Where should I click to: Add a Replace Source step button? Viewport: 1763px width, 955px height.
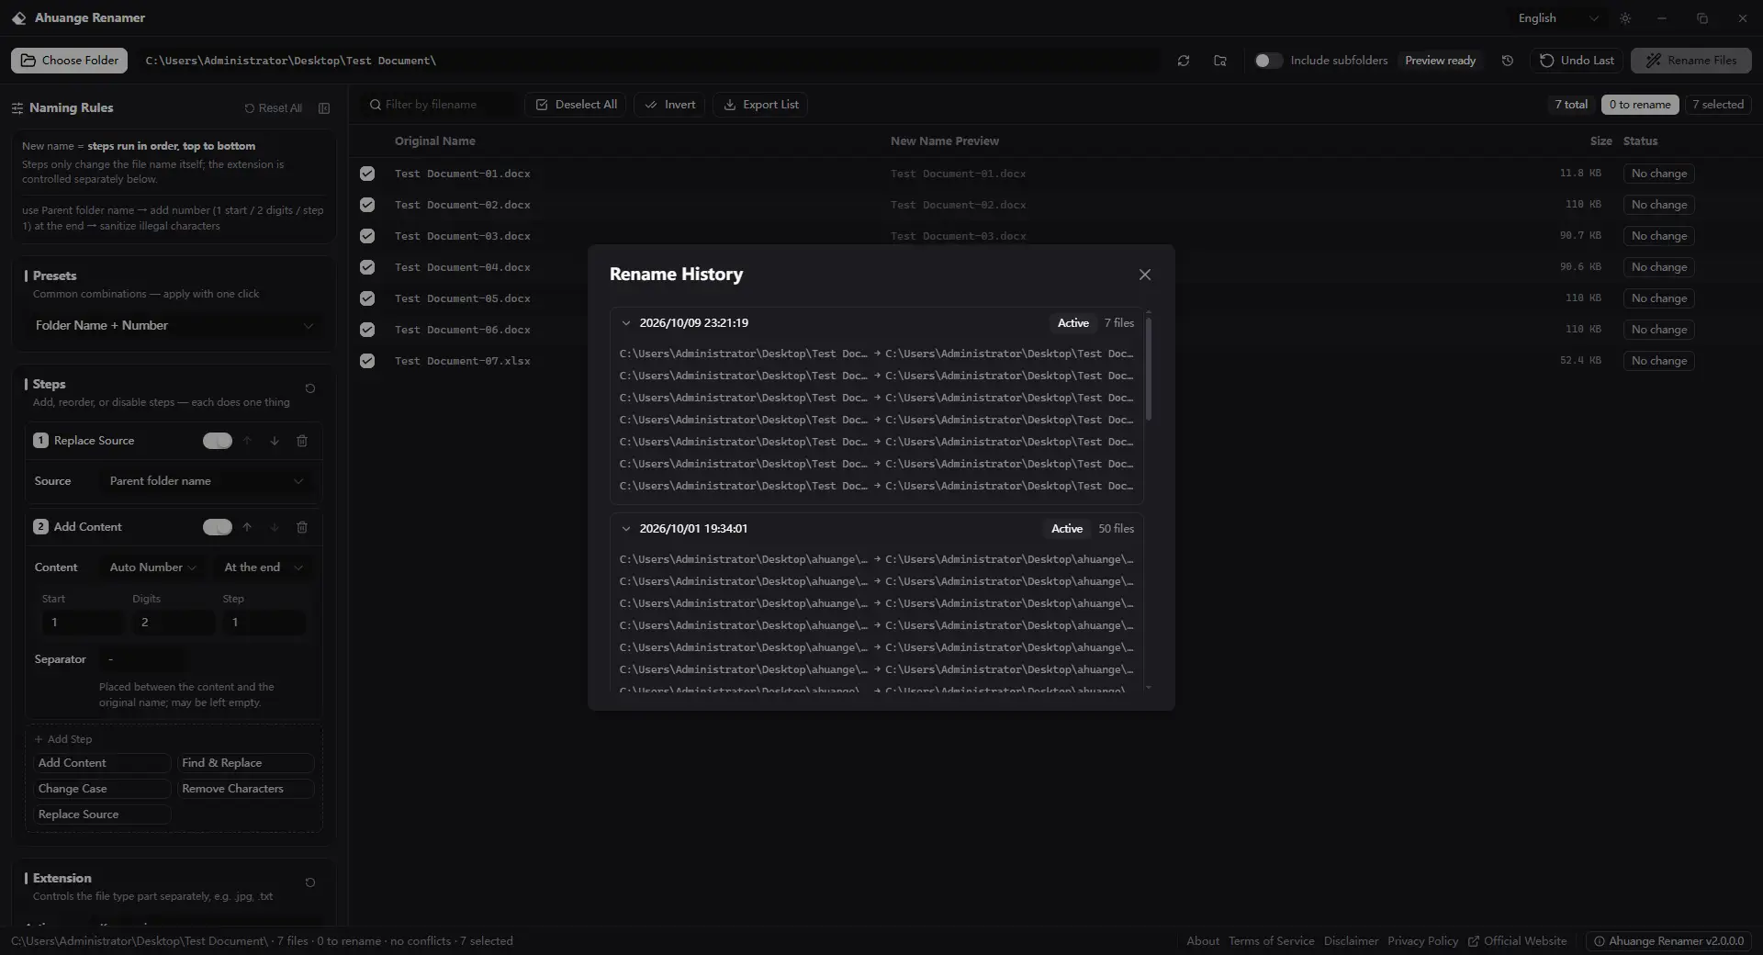(102, 815)
